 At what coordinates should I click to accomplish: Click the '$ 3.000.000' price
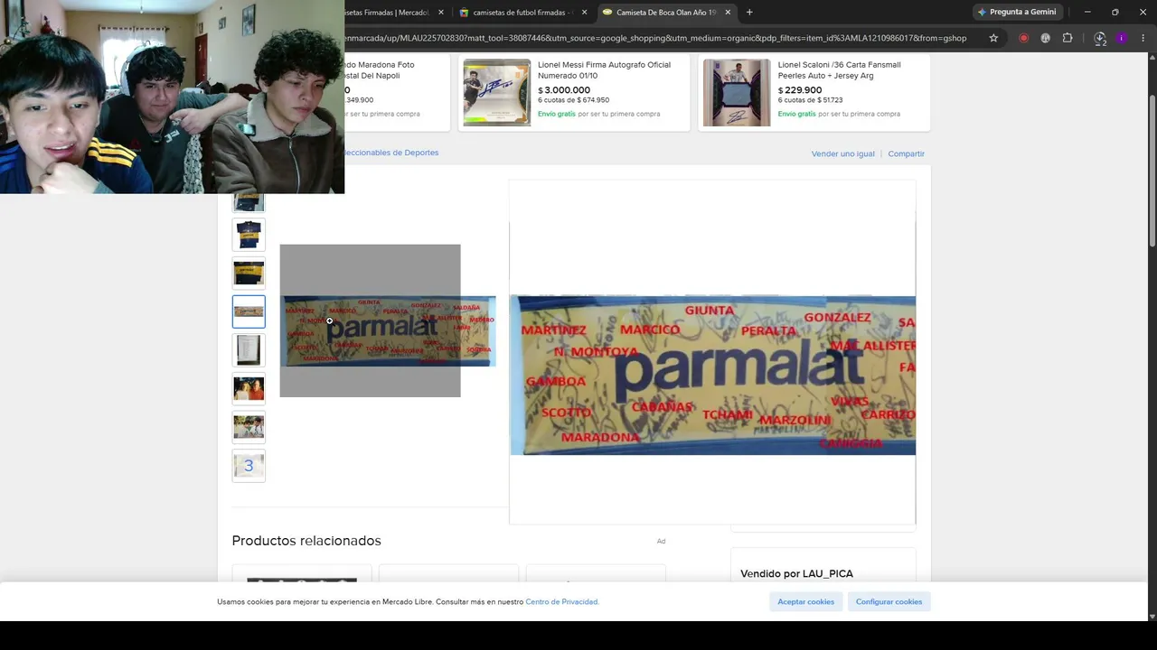click(x=564, y=90)
